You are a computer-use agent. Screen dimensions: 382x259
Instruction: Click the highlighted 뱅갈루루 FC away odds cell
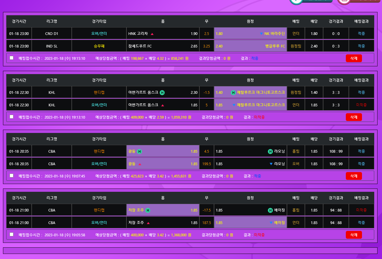(250, 46)
